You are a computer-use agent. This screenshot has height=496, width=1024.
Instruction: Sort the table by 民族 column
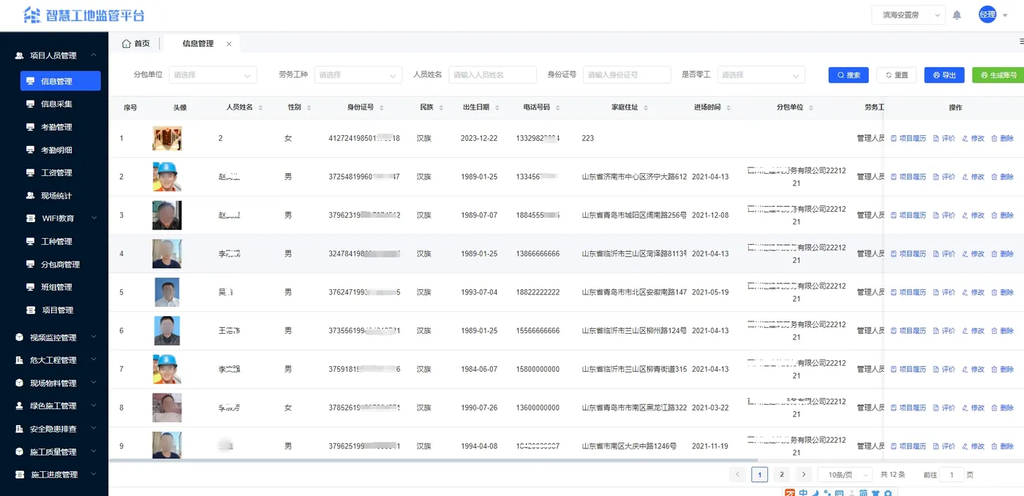click(x=440, y=107)
